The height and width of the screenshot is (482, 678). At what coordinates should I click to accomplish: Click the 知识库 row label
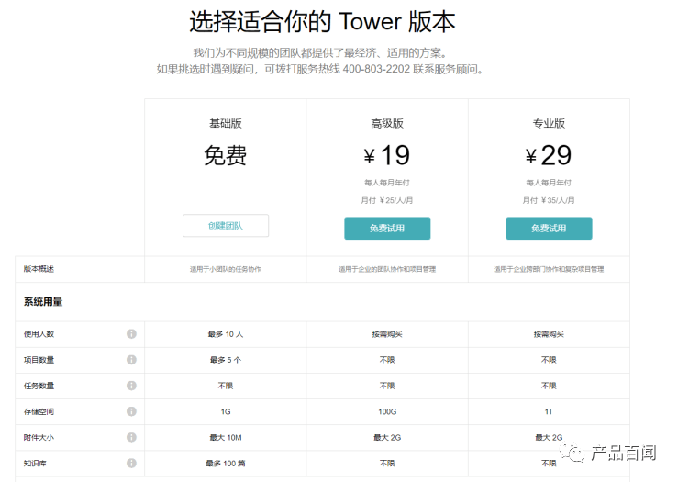(35, 464)
